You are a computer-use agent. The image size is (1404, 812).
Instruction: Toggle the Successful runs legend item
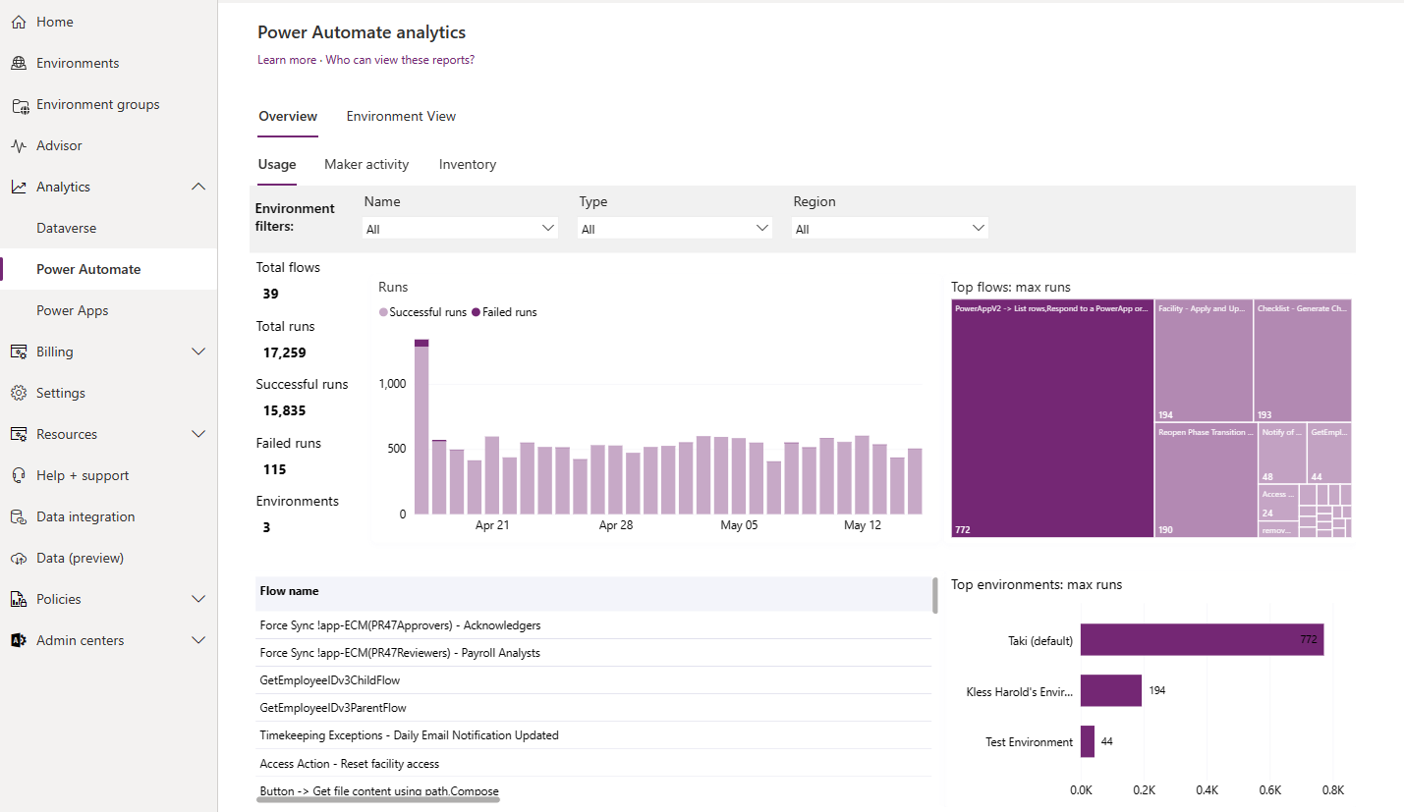pos(422,311)
